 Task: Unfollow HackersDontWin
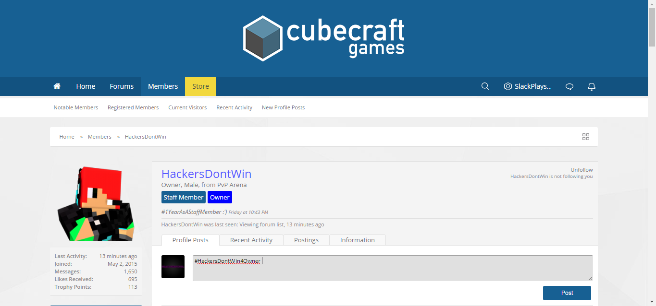[582, 170]
